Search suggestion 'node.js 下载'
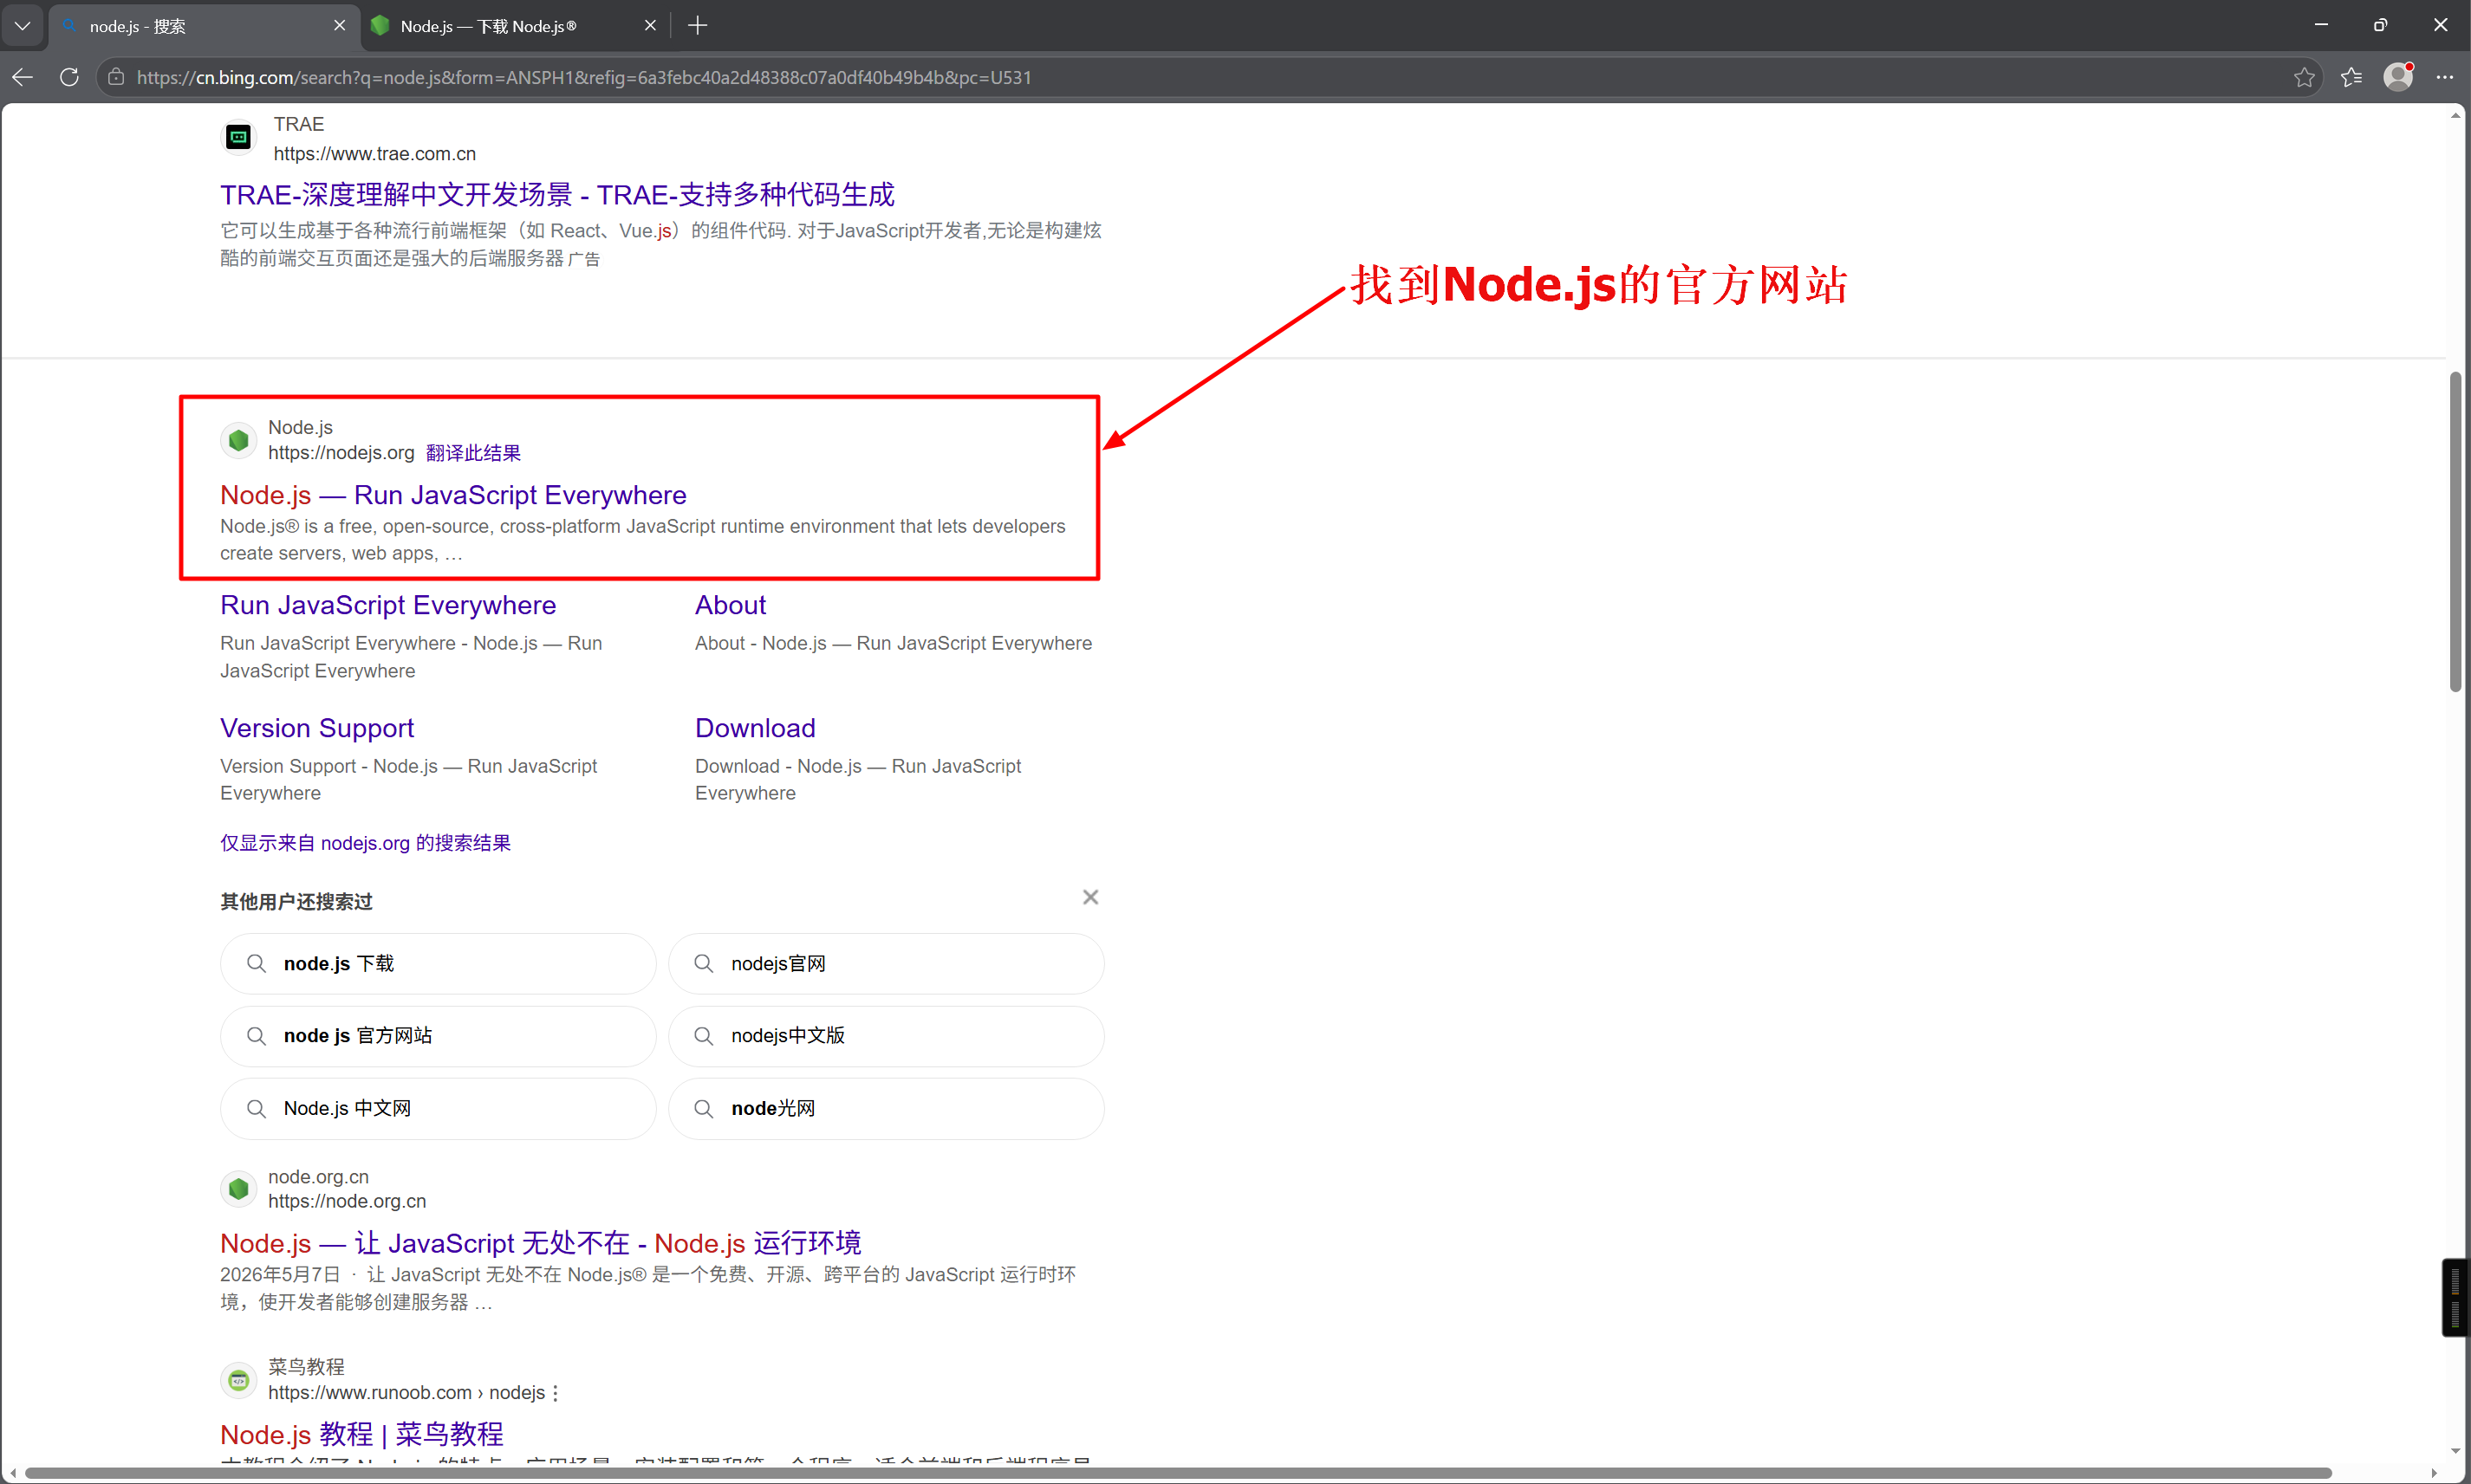Viewport: 2471px width, 1484px height. click(x=439, y=964)
